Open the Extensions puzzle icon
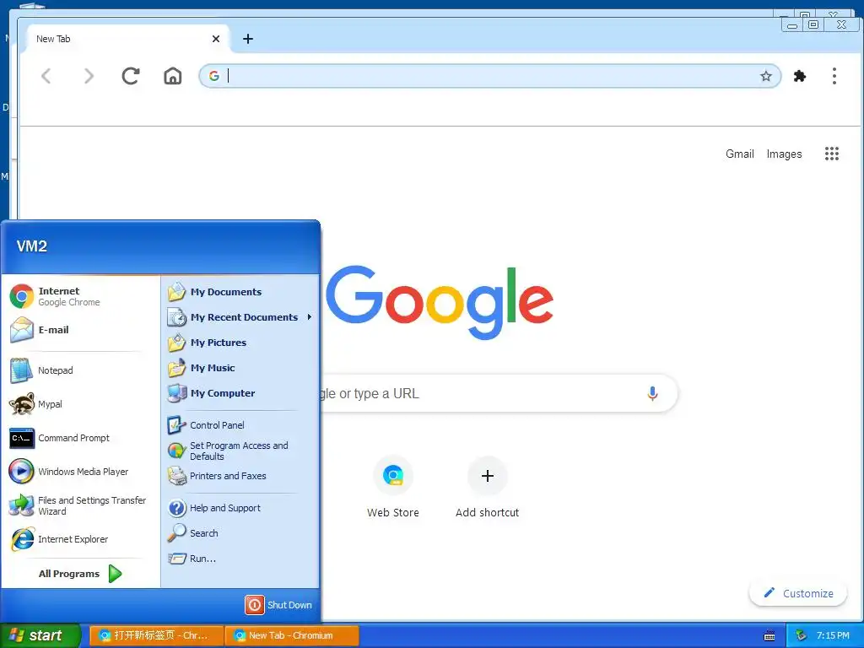The height and width of the screenshot is (648, 864). pos(800,76)
